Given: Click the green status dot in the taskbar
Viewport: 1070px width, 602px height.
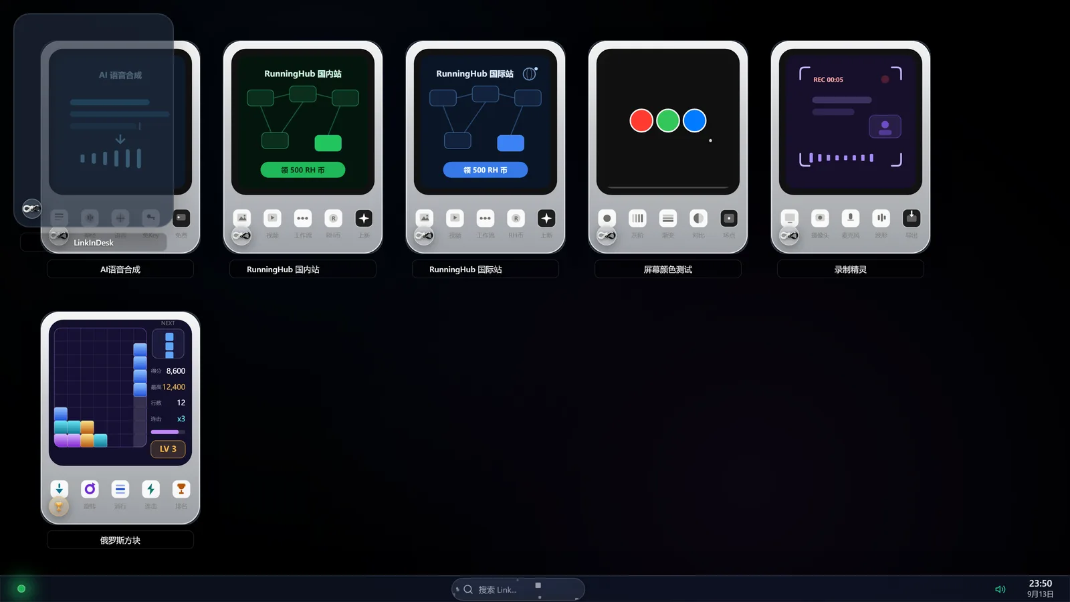Looking at the screenshot, I should 21,589.
